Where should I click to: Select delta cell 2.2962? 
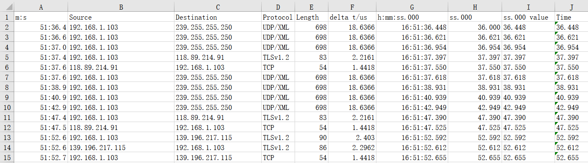tap(352, 148)
